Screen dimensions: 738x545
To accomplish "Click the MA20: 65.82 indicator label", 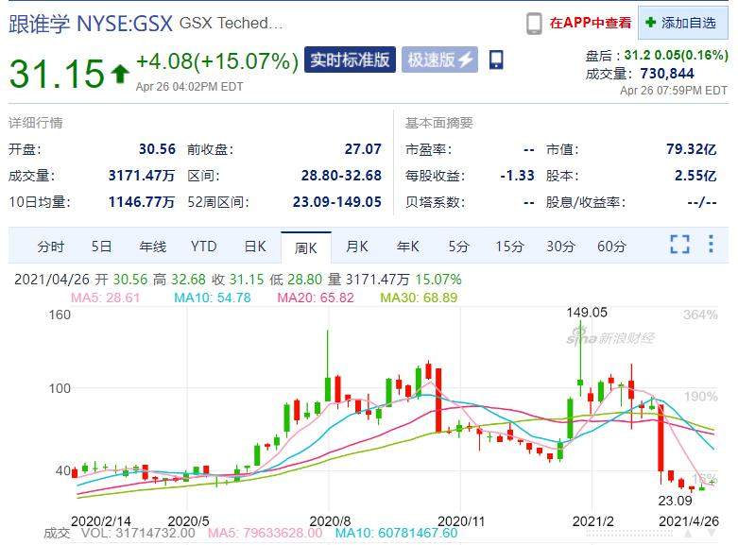I will point(316,298).
